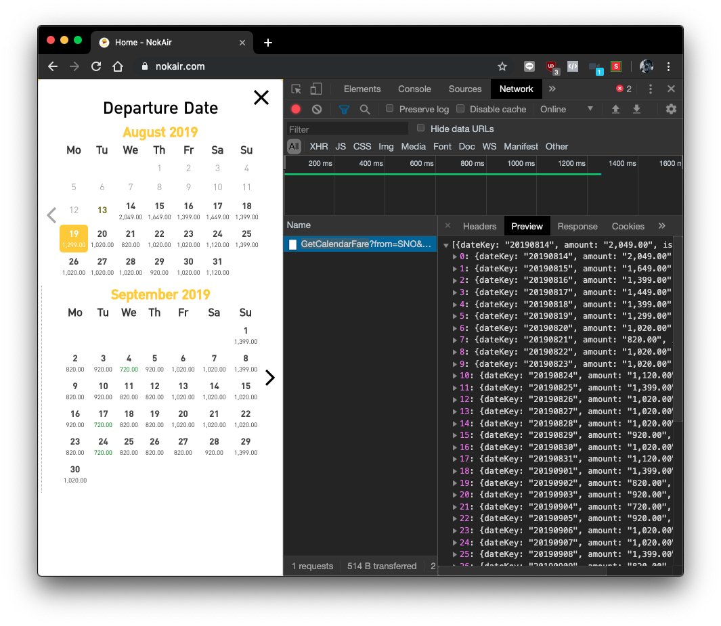The image size is (721, 626).
Task: Open search in the Network panel
Action: 365,110
